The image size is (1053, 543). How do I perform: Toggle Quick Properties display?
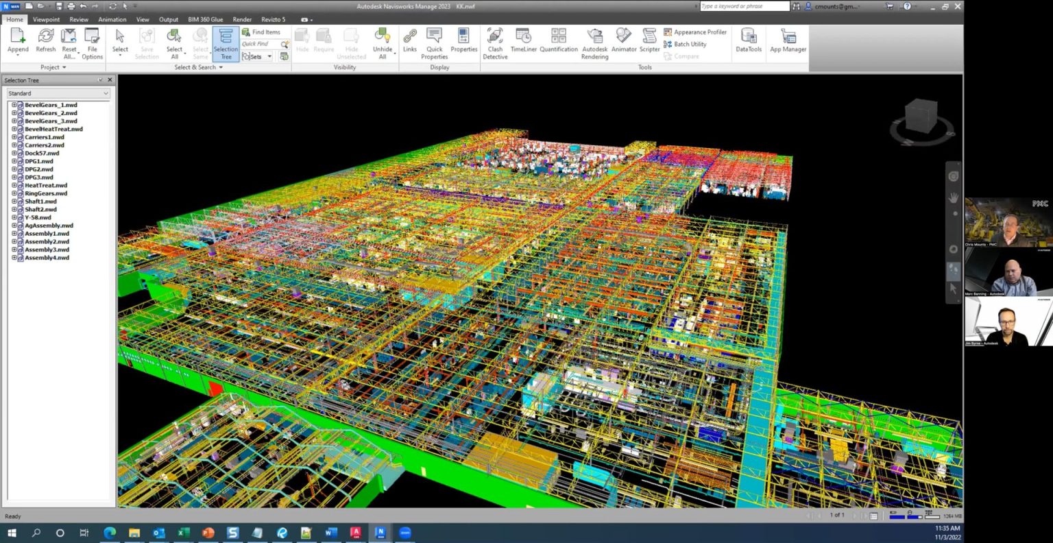tap(435, 43)
